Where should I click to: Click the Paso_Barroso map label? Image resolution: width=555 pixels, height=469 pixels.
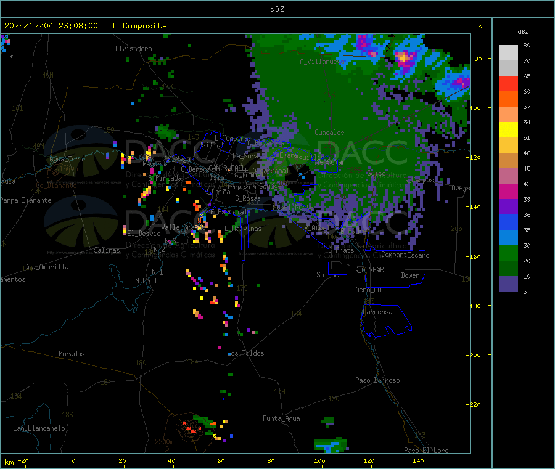coord(377,380)
